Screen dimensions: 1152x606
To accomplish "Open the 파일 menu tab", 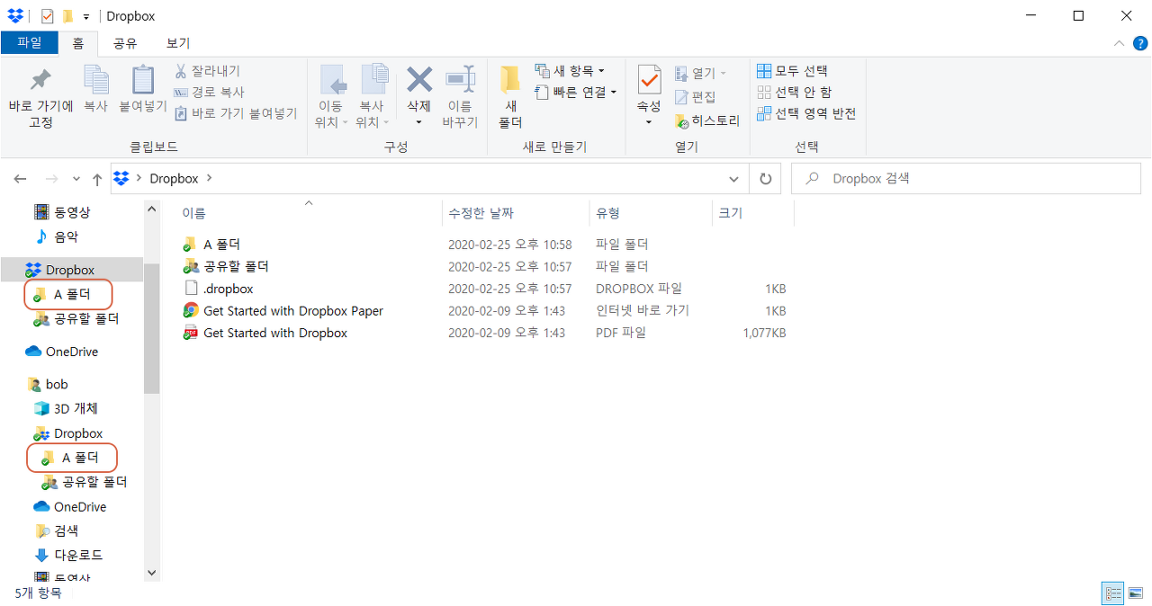I will (30, 42).
